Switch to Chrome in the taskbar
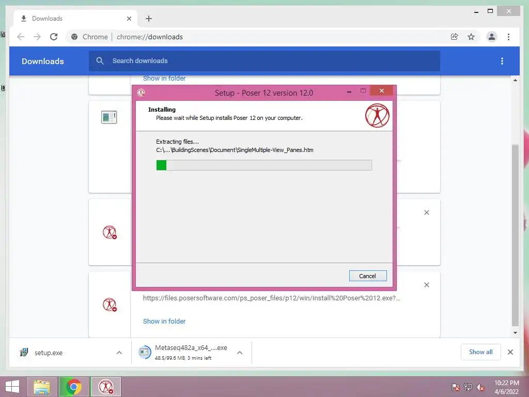Viewport: 529px width, 397px height. coord(73,387)
